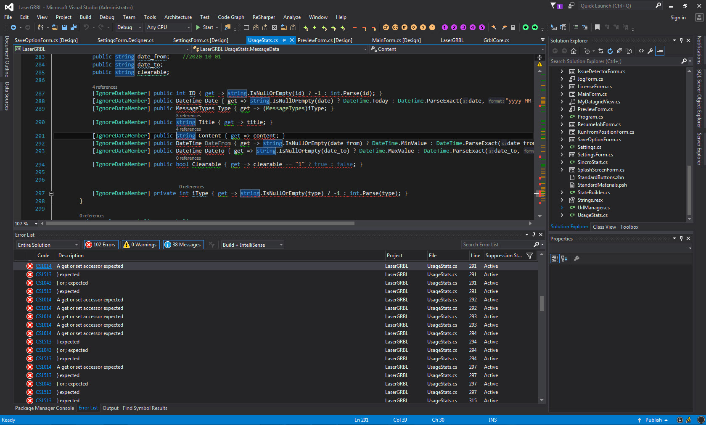Click the Collapse All icon in Solution Explorer
This screenshot has height=425, width=706.
pos(619,51)
